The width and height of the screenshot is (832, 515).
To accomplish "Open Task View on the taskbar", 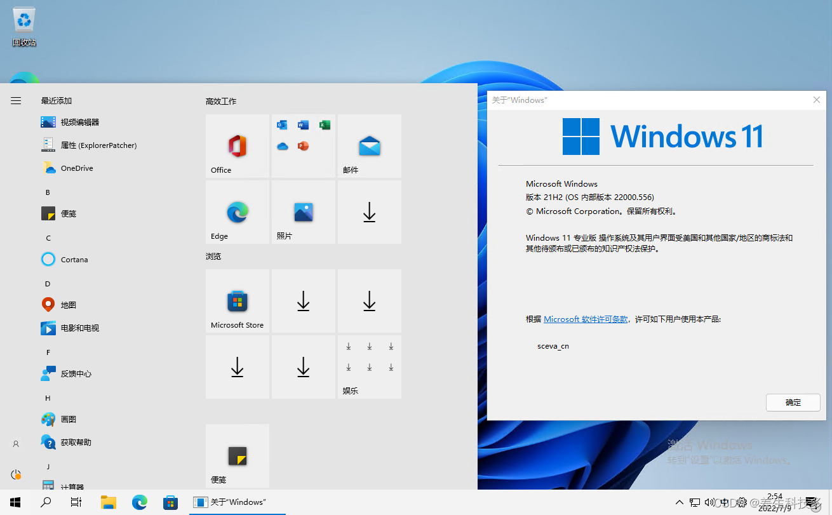I will click(x=76, y=502).
